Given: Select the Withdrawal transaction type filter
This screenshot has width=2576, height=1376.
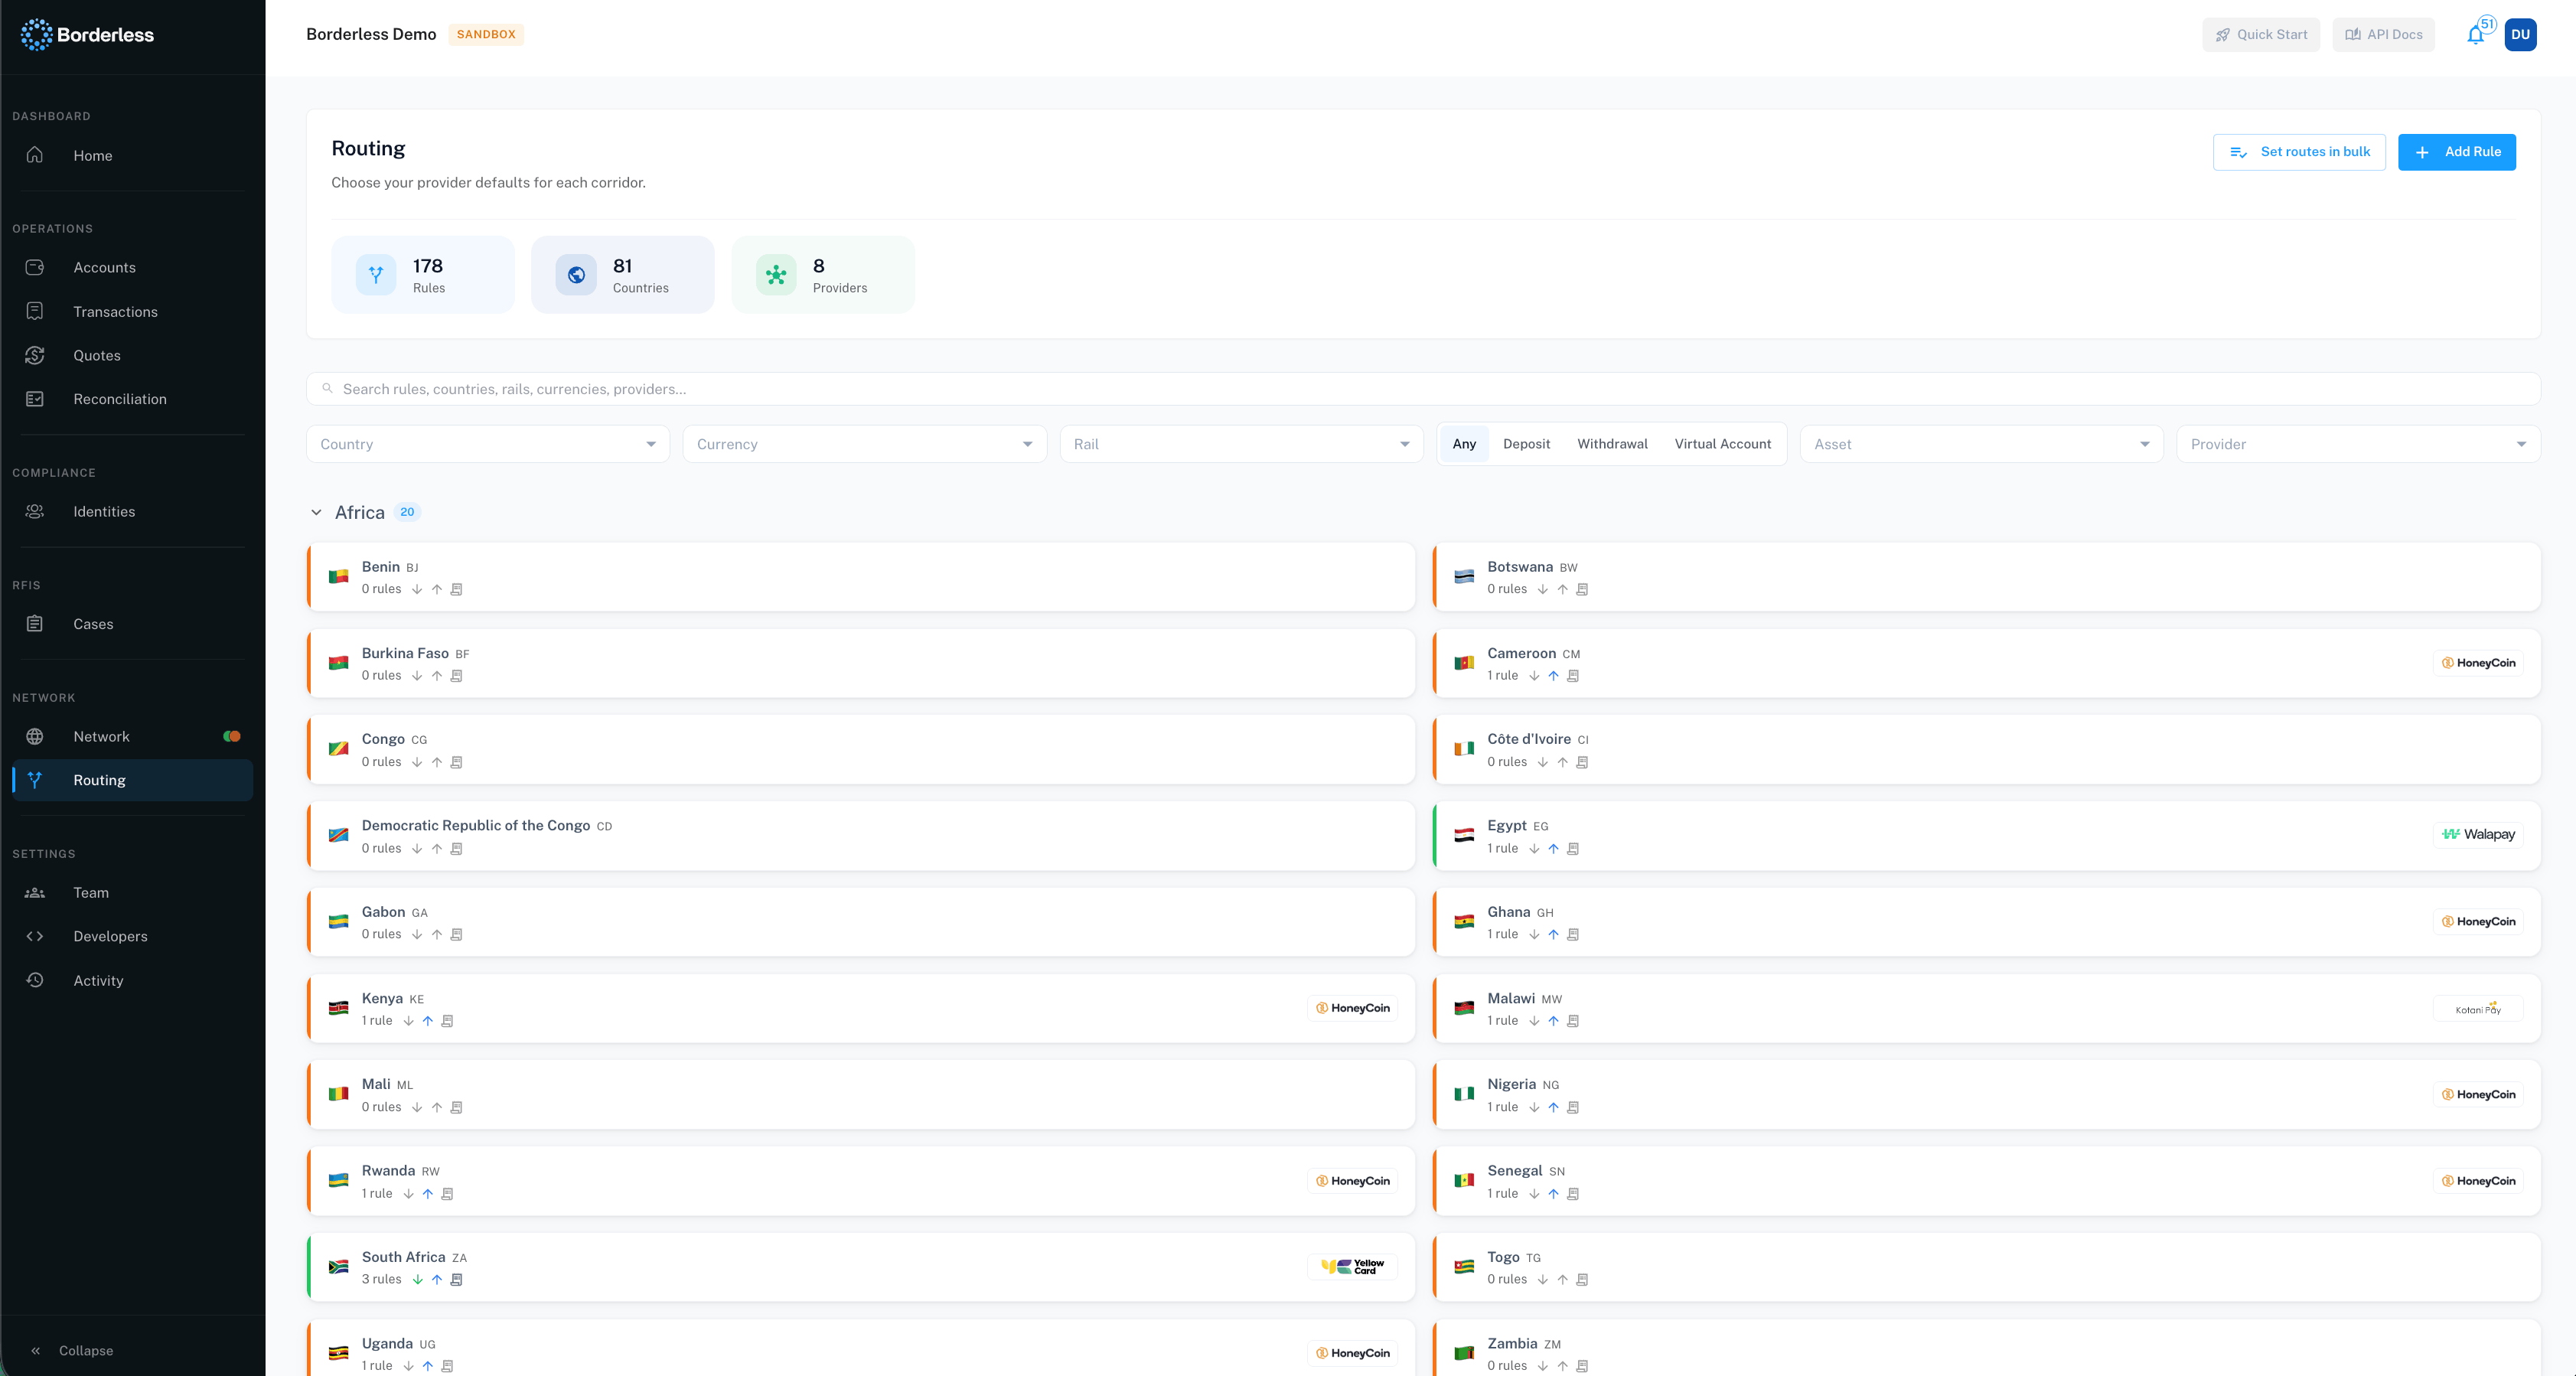Looking at the screenshot, I should (x=1612, y=444).
